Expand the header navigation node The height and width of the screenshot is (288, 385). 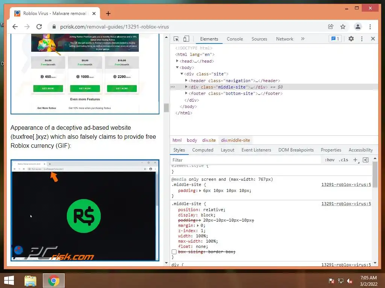[x=186, y=80]
